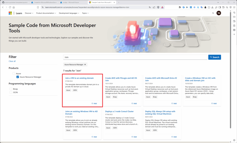The image size is (237, 143).
Task: Open the tab list chevron in title bar
Action: coord(218,2)
